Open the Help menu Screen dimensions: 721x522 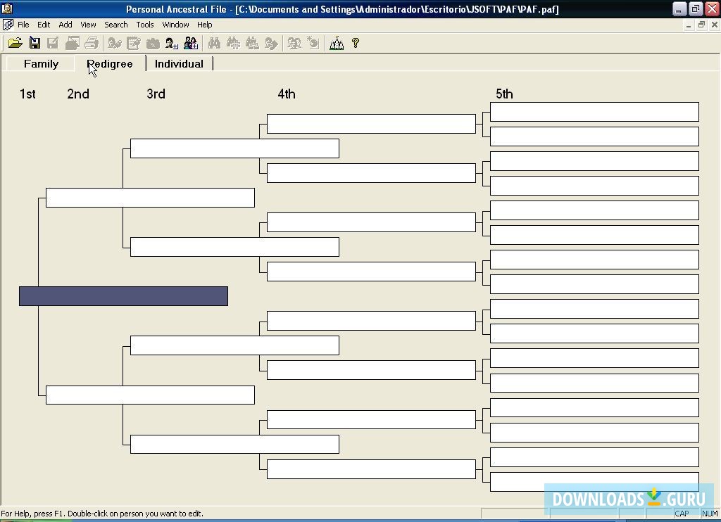pos(205,25)
